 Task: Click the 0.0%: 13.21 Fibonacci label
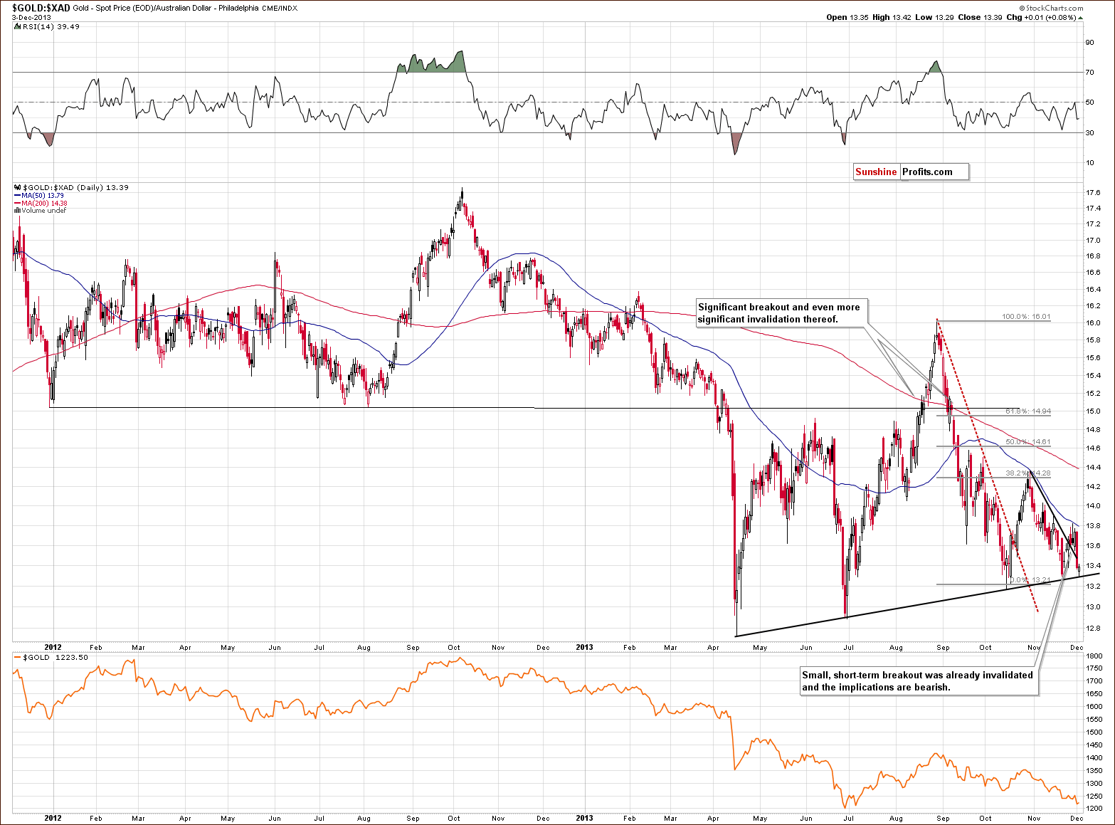1030,580
